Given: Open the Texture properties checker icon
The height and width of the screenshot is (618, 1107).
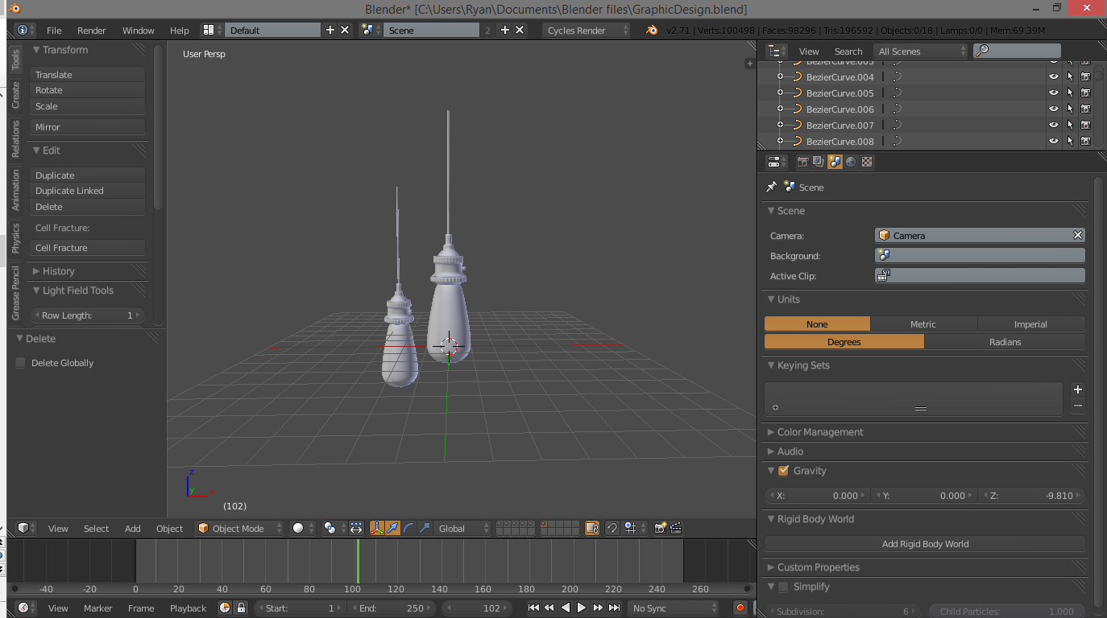Looking at the screenshot, I should click(867, 162).
